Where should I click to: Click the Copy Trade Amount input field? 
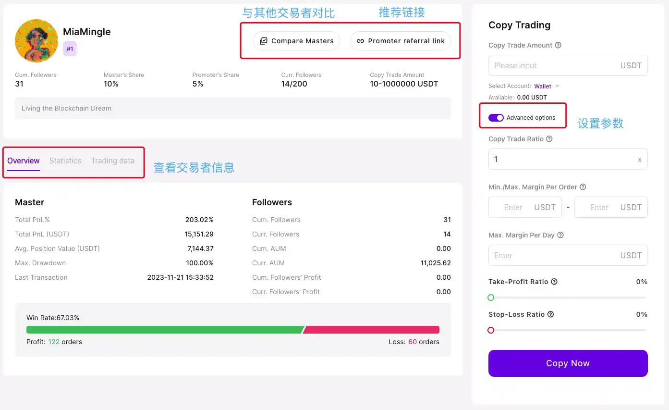[552, 65]
